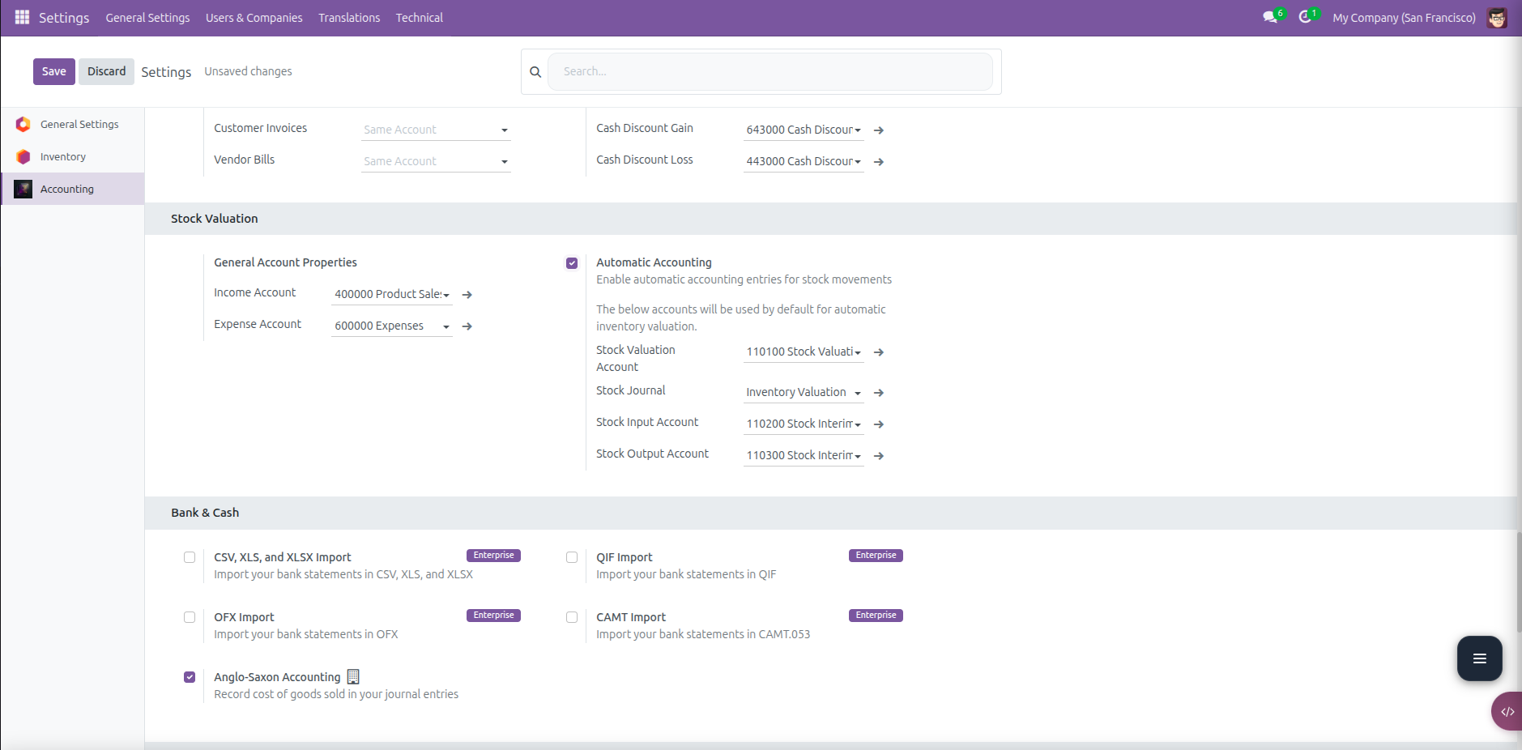The height and width of the screenshot is (750, 1522).
Task: Click the floating hamburger menu button
Action: [1479, 658]
